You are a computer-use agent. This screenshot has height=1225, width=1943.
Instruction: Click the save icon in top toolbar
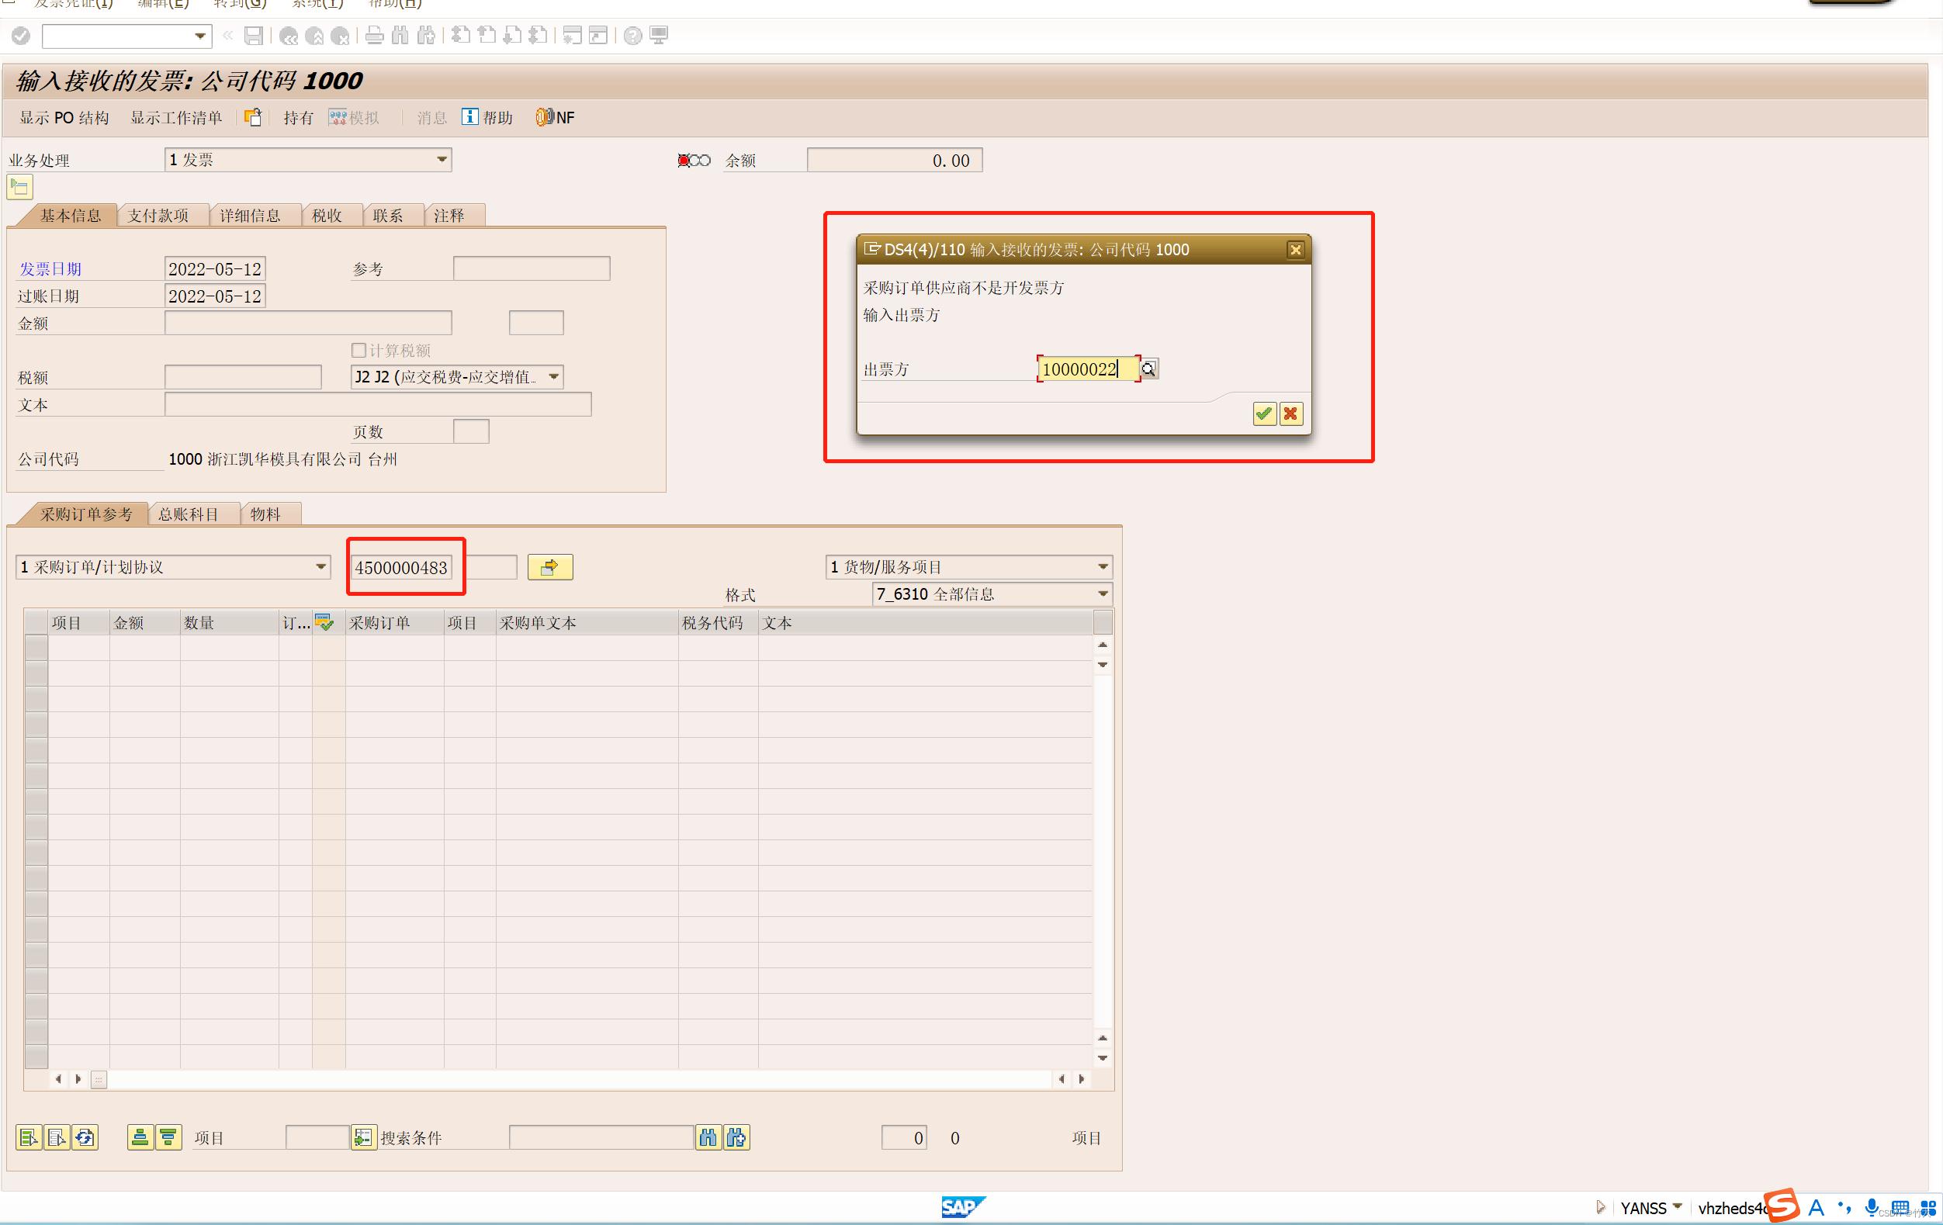(254, 36)
